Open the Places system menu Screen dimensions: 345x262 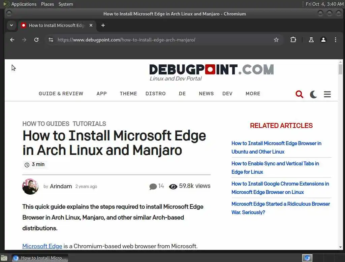(x=47, y=4)
